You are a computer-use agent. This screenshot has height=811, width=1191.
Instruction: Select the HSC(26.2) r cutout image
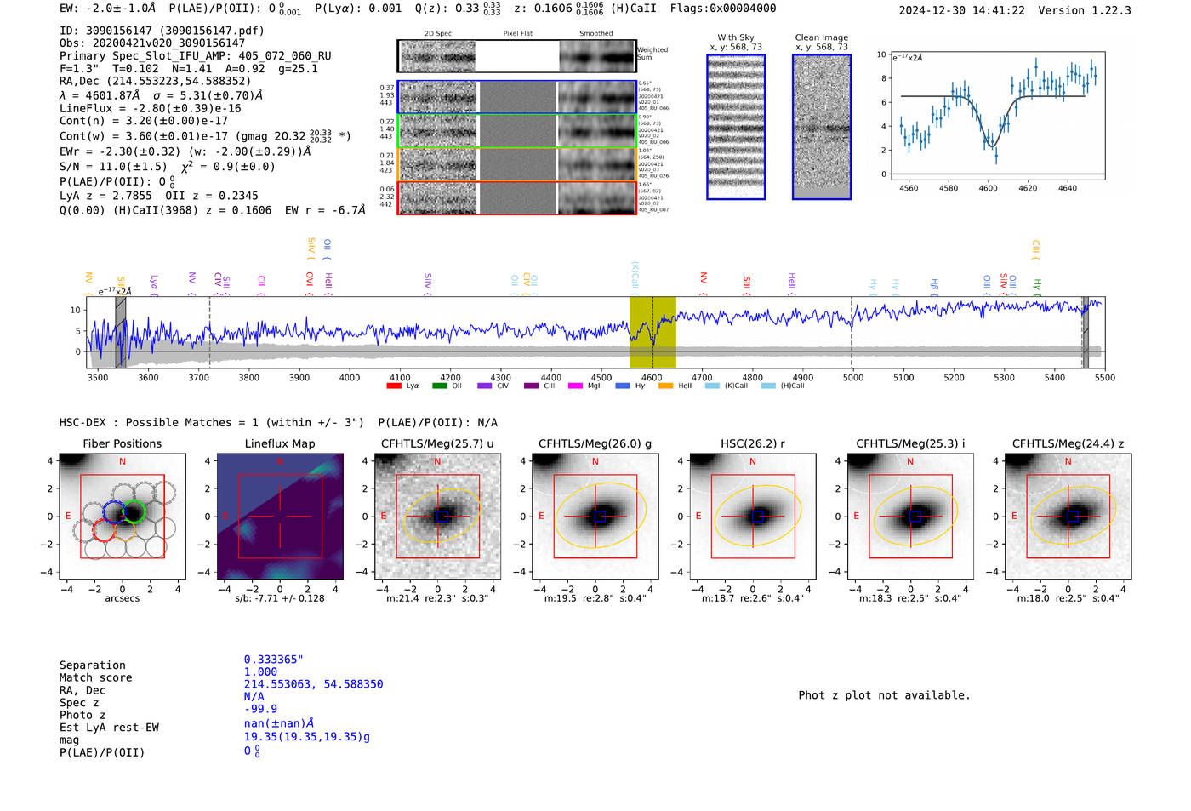[753, 516]
